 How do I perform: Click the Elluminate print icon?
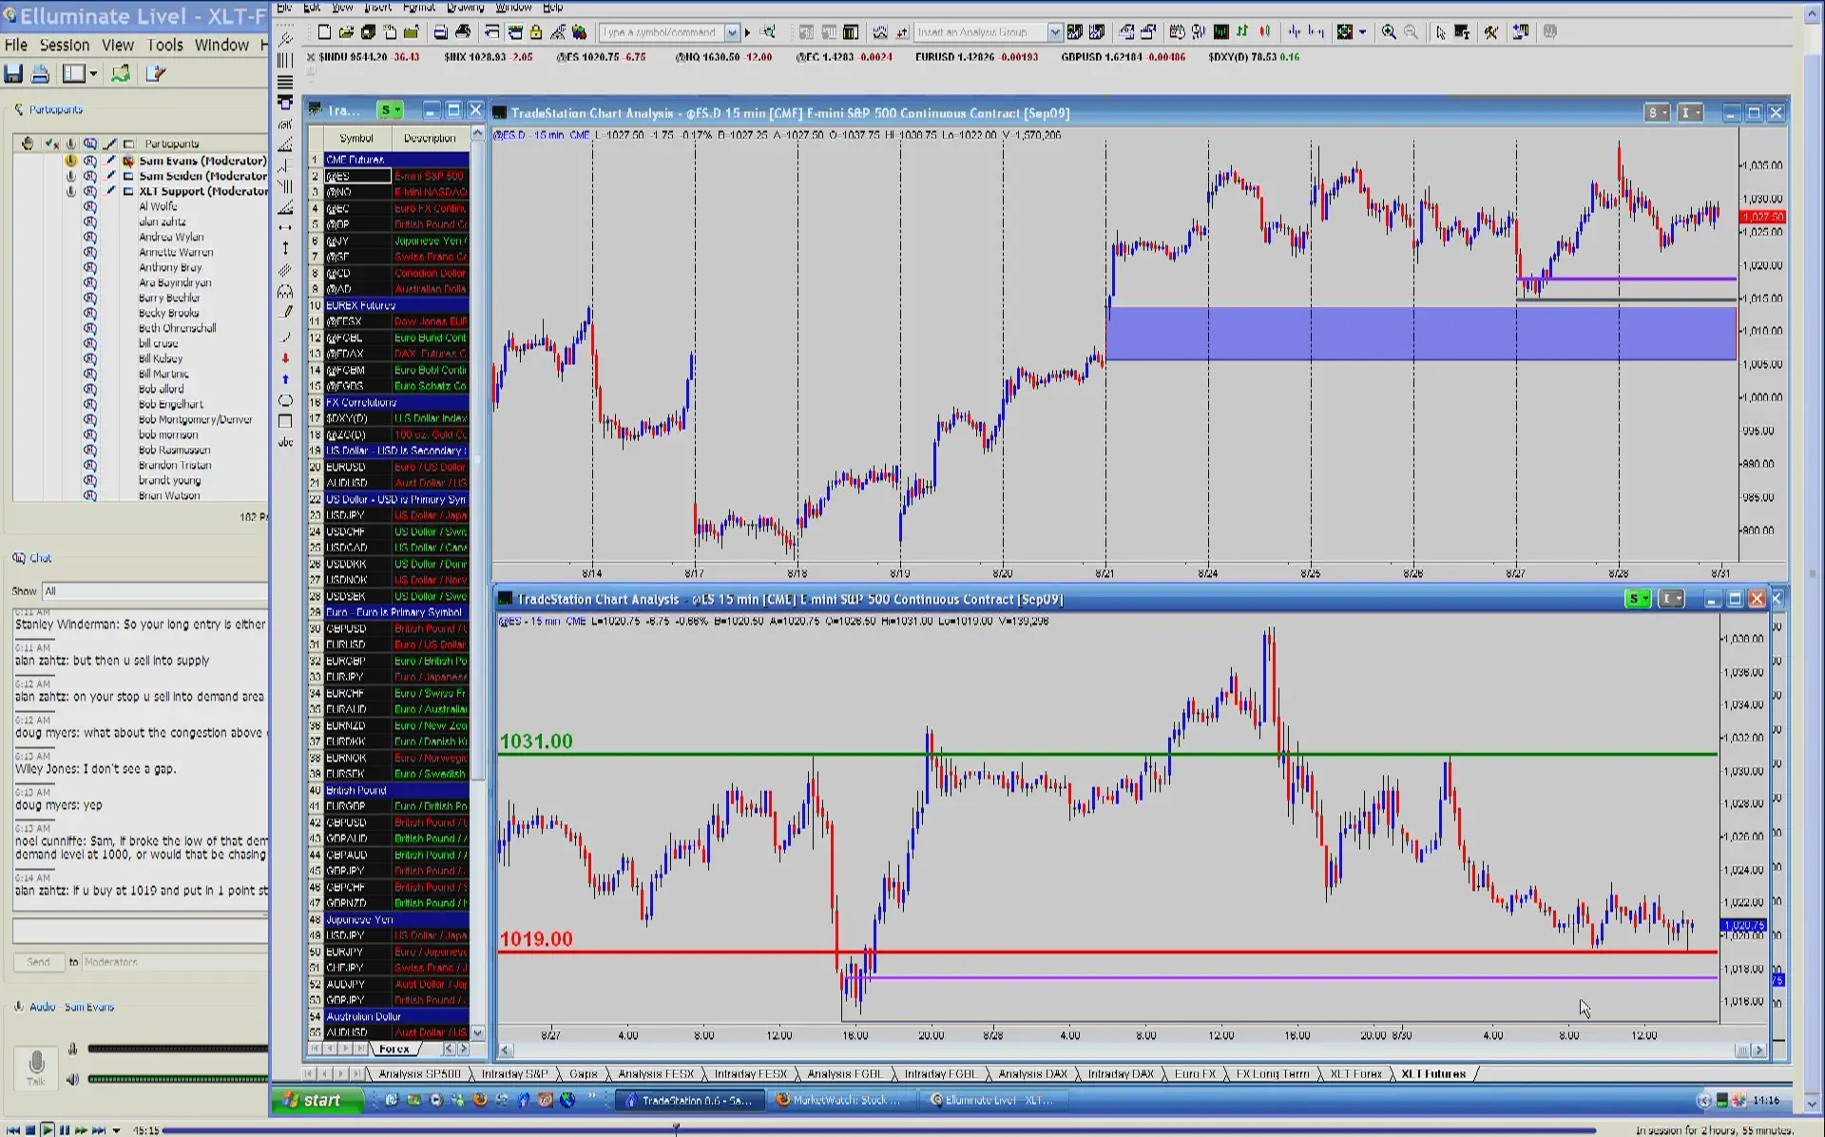click(x=40, y=74)
